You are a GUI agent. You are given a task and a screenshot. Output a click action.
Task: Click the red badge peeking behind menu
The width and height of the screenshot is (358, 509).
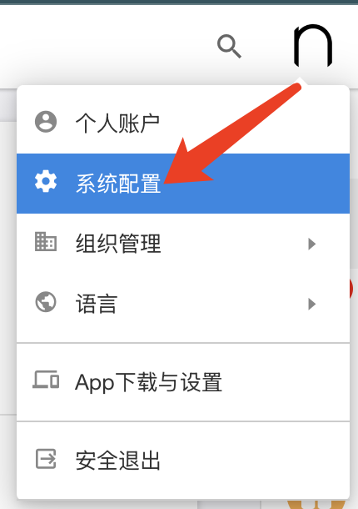(351, 288)
